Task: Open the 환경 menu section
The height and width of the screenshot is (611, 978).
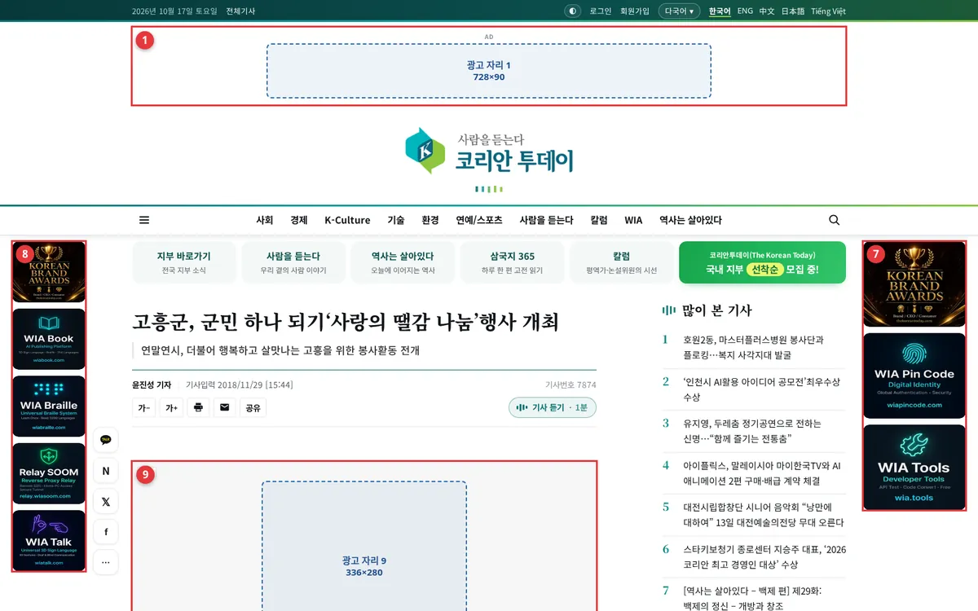Action: 430,220
